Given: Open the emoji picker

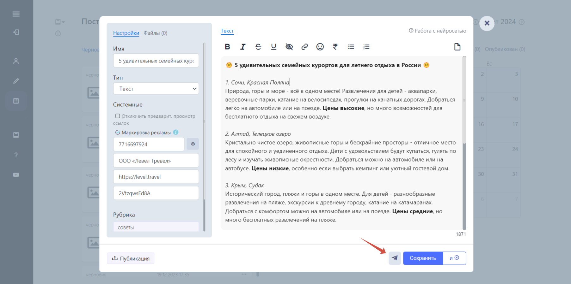Looking at the screenshot, I should click(320, 47).
